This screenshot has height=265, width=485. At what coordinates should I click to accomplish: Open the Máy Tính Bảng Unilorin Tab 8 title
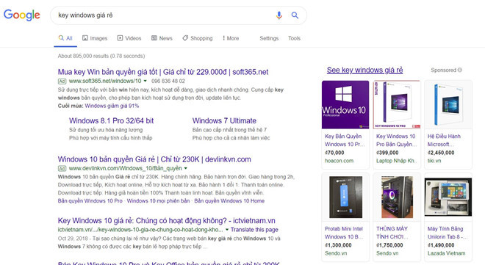(x=448, y=233)
